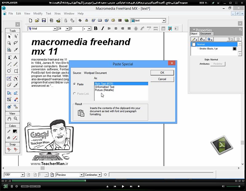Adjust the KMPlayer volume slider

235,186
